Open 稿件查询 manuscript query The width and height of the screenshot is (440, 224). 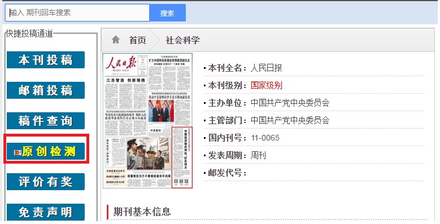(x=45, y=121)
